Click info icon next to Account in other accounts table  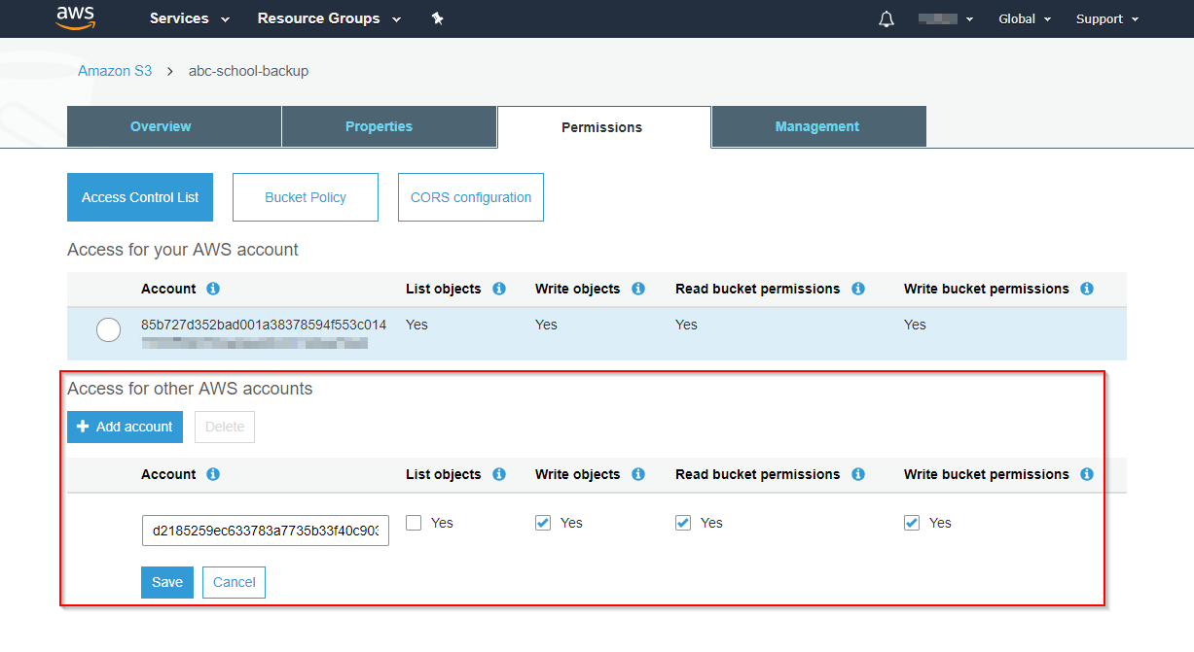click(213, 474)
